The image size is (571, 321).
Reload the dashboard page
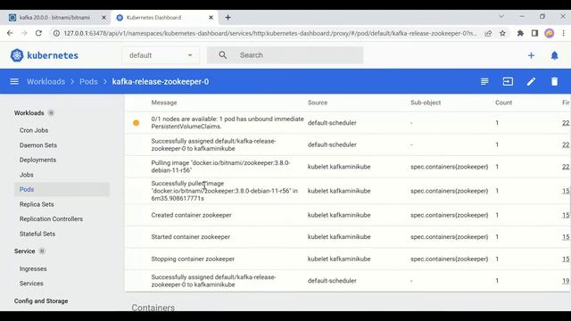point(38,33)
